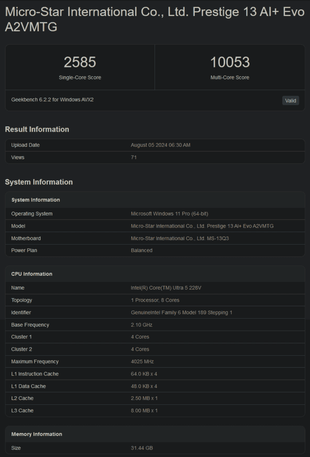Click the Power Plan label

pyautogui.click(x=24, y=250)
